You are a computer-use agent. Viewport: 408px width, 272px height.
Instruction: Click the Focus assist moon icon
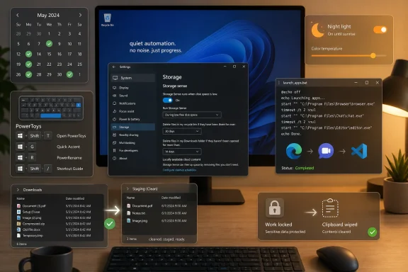[x=115, y=111]
